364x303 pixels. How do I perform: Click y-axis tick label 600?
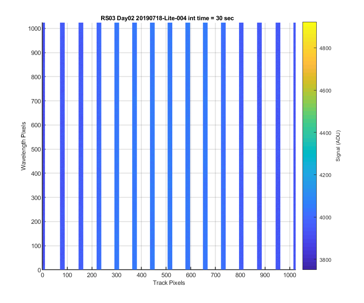click(36, 125)
